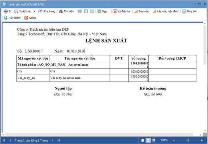
Task: Switch to multi-page grid layout view
Action: [154, 140]
